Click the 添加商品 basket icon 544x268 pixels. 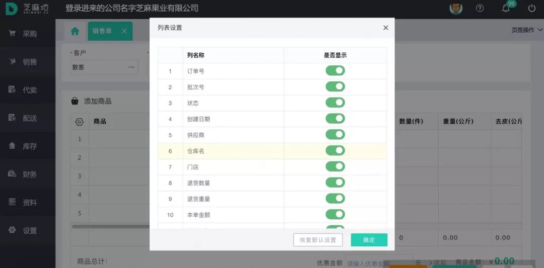pyautogui.click(x=75, y=101)
